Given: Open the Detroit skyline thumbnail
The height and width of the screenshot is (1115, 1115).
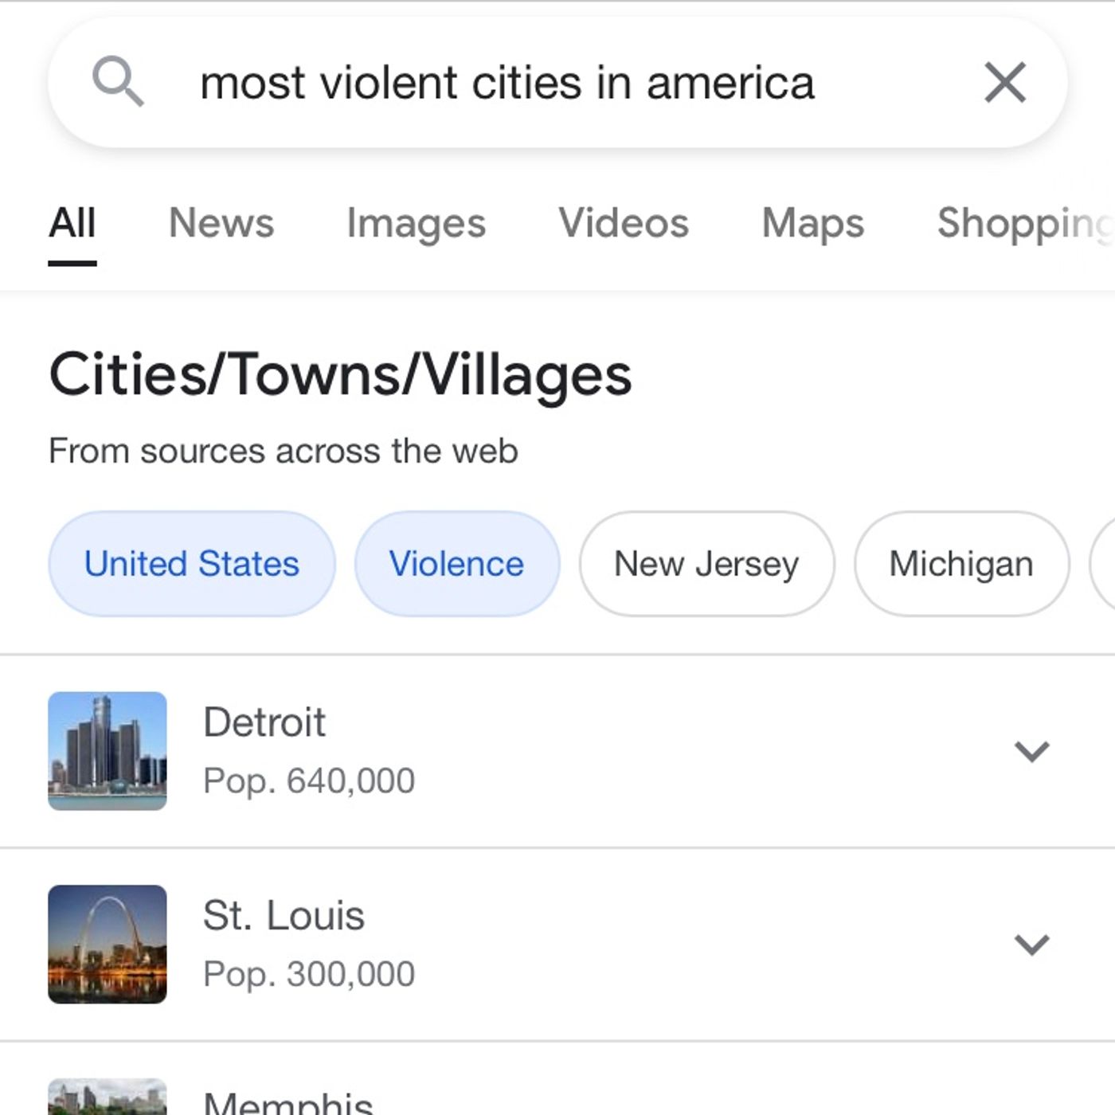Looking at the screenshot, I should (x=108, y=751).
